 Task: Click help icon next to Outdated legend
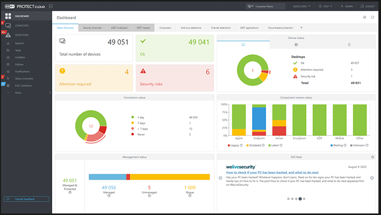pos(263,145)
